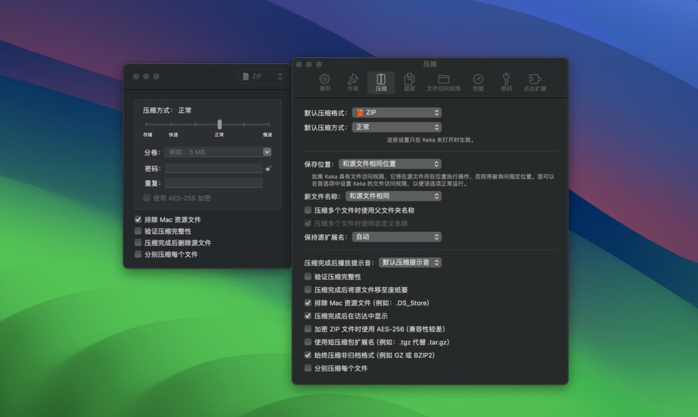
Task: Disable 压缩完成后在访达中显示
Action: pos(308,315)
